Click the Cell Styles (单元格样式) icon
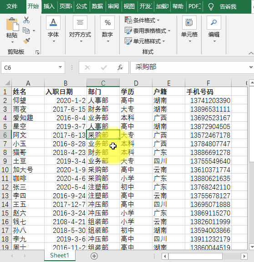The width and height of the screenshot is (254, 262). 128,41
